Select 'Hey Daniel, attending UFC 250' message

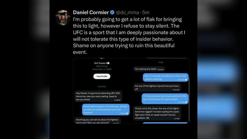98,96
